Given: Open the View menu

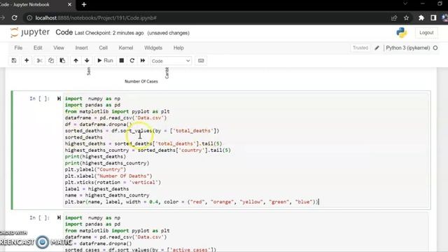Looking at the screenshot, I should tap(59, 48).
